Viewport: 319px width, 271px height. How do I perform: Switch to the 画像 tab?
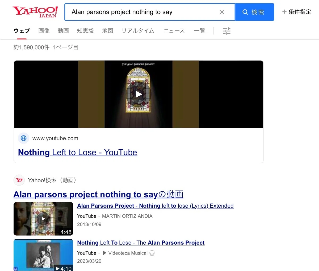point(44,31)
